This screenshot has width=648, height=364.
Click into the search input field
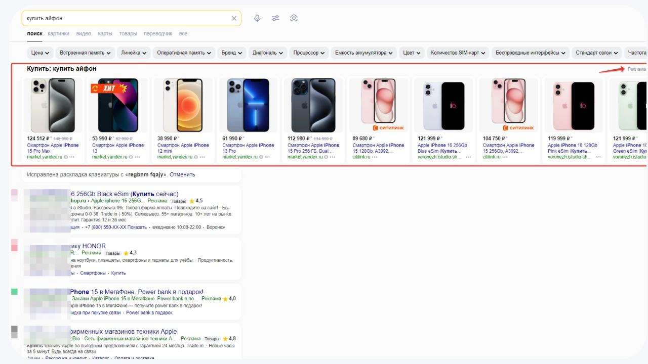[x=127, y=18]
